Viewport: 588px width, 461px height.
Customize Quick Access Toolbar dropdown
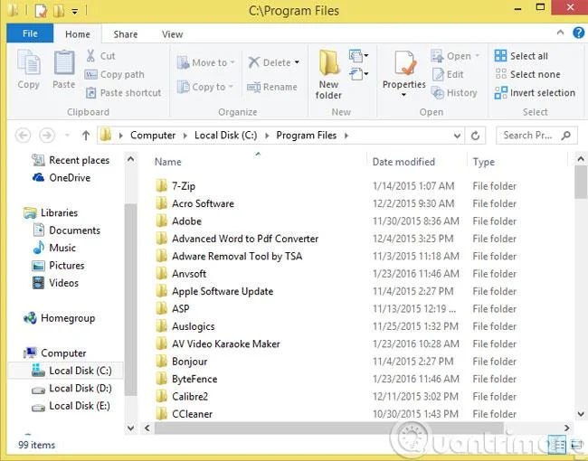click(75, 11)
